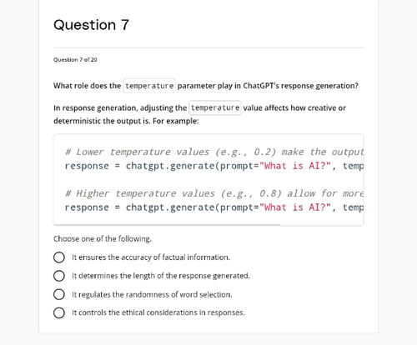Screen dimensions: 417x345
Task: Click the second 'response = chatgpt.generate' code line
Action: (x=214, y=207)
